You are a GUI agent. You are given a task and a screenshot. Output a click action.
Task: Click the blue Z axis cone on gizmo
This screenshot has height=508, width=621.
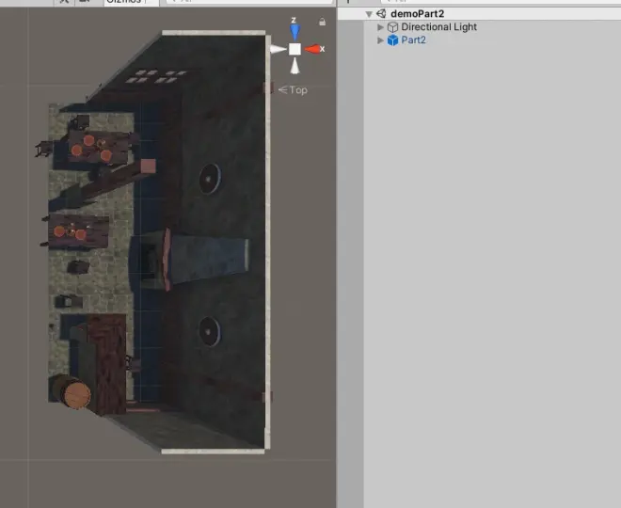295,31
